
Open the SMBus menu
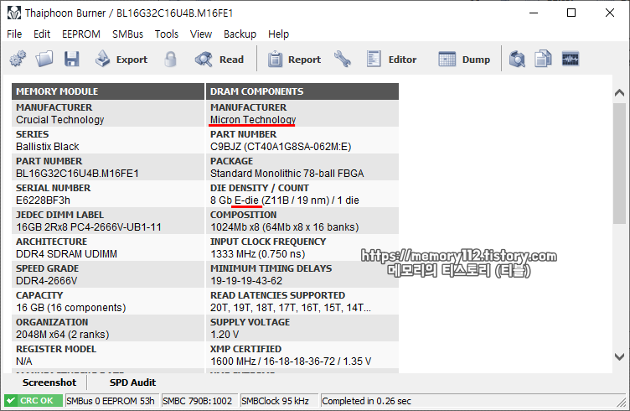click(x=128, y=34)
